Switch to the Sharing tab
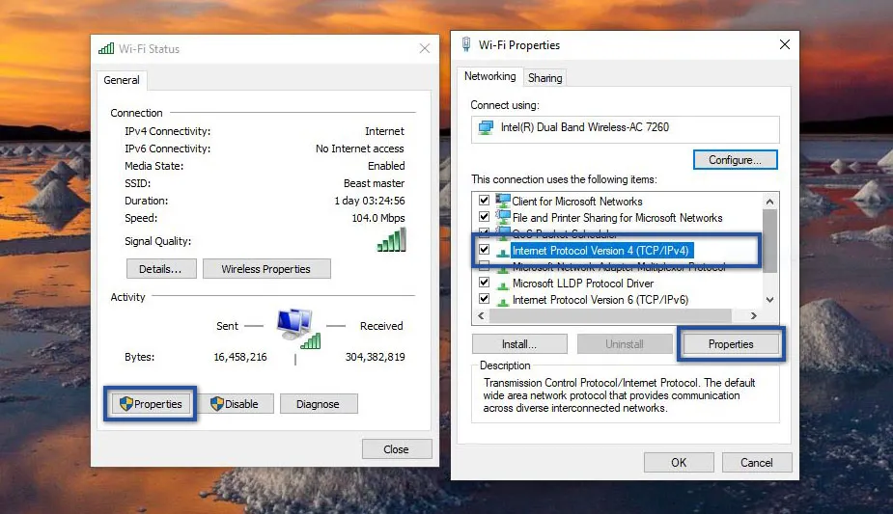Screen dimensions: 893x514 coord(545,78)
